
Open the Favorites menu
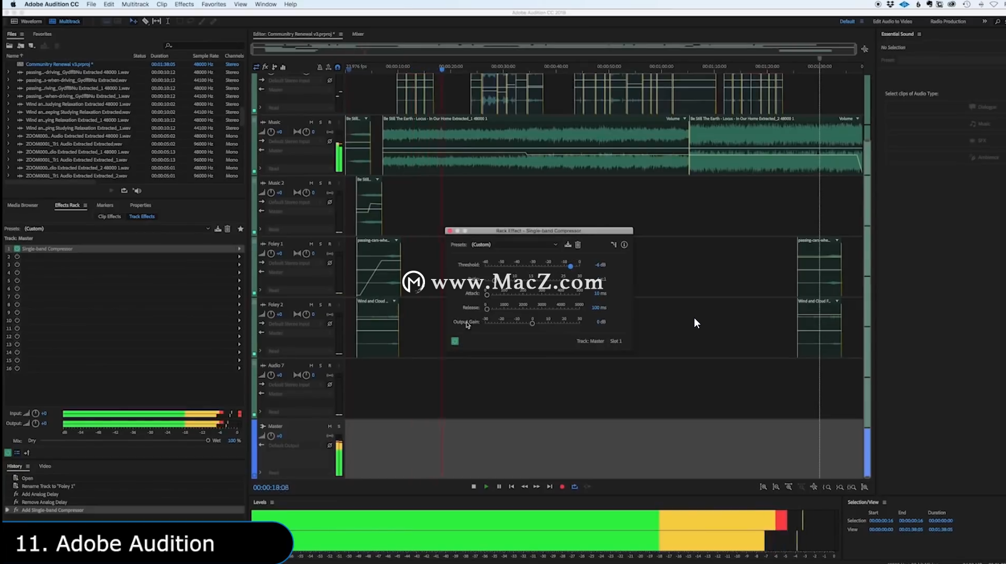(x=214, y=4)
